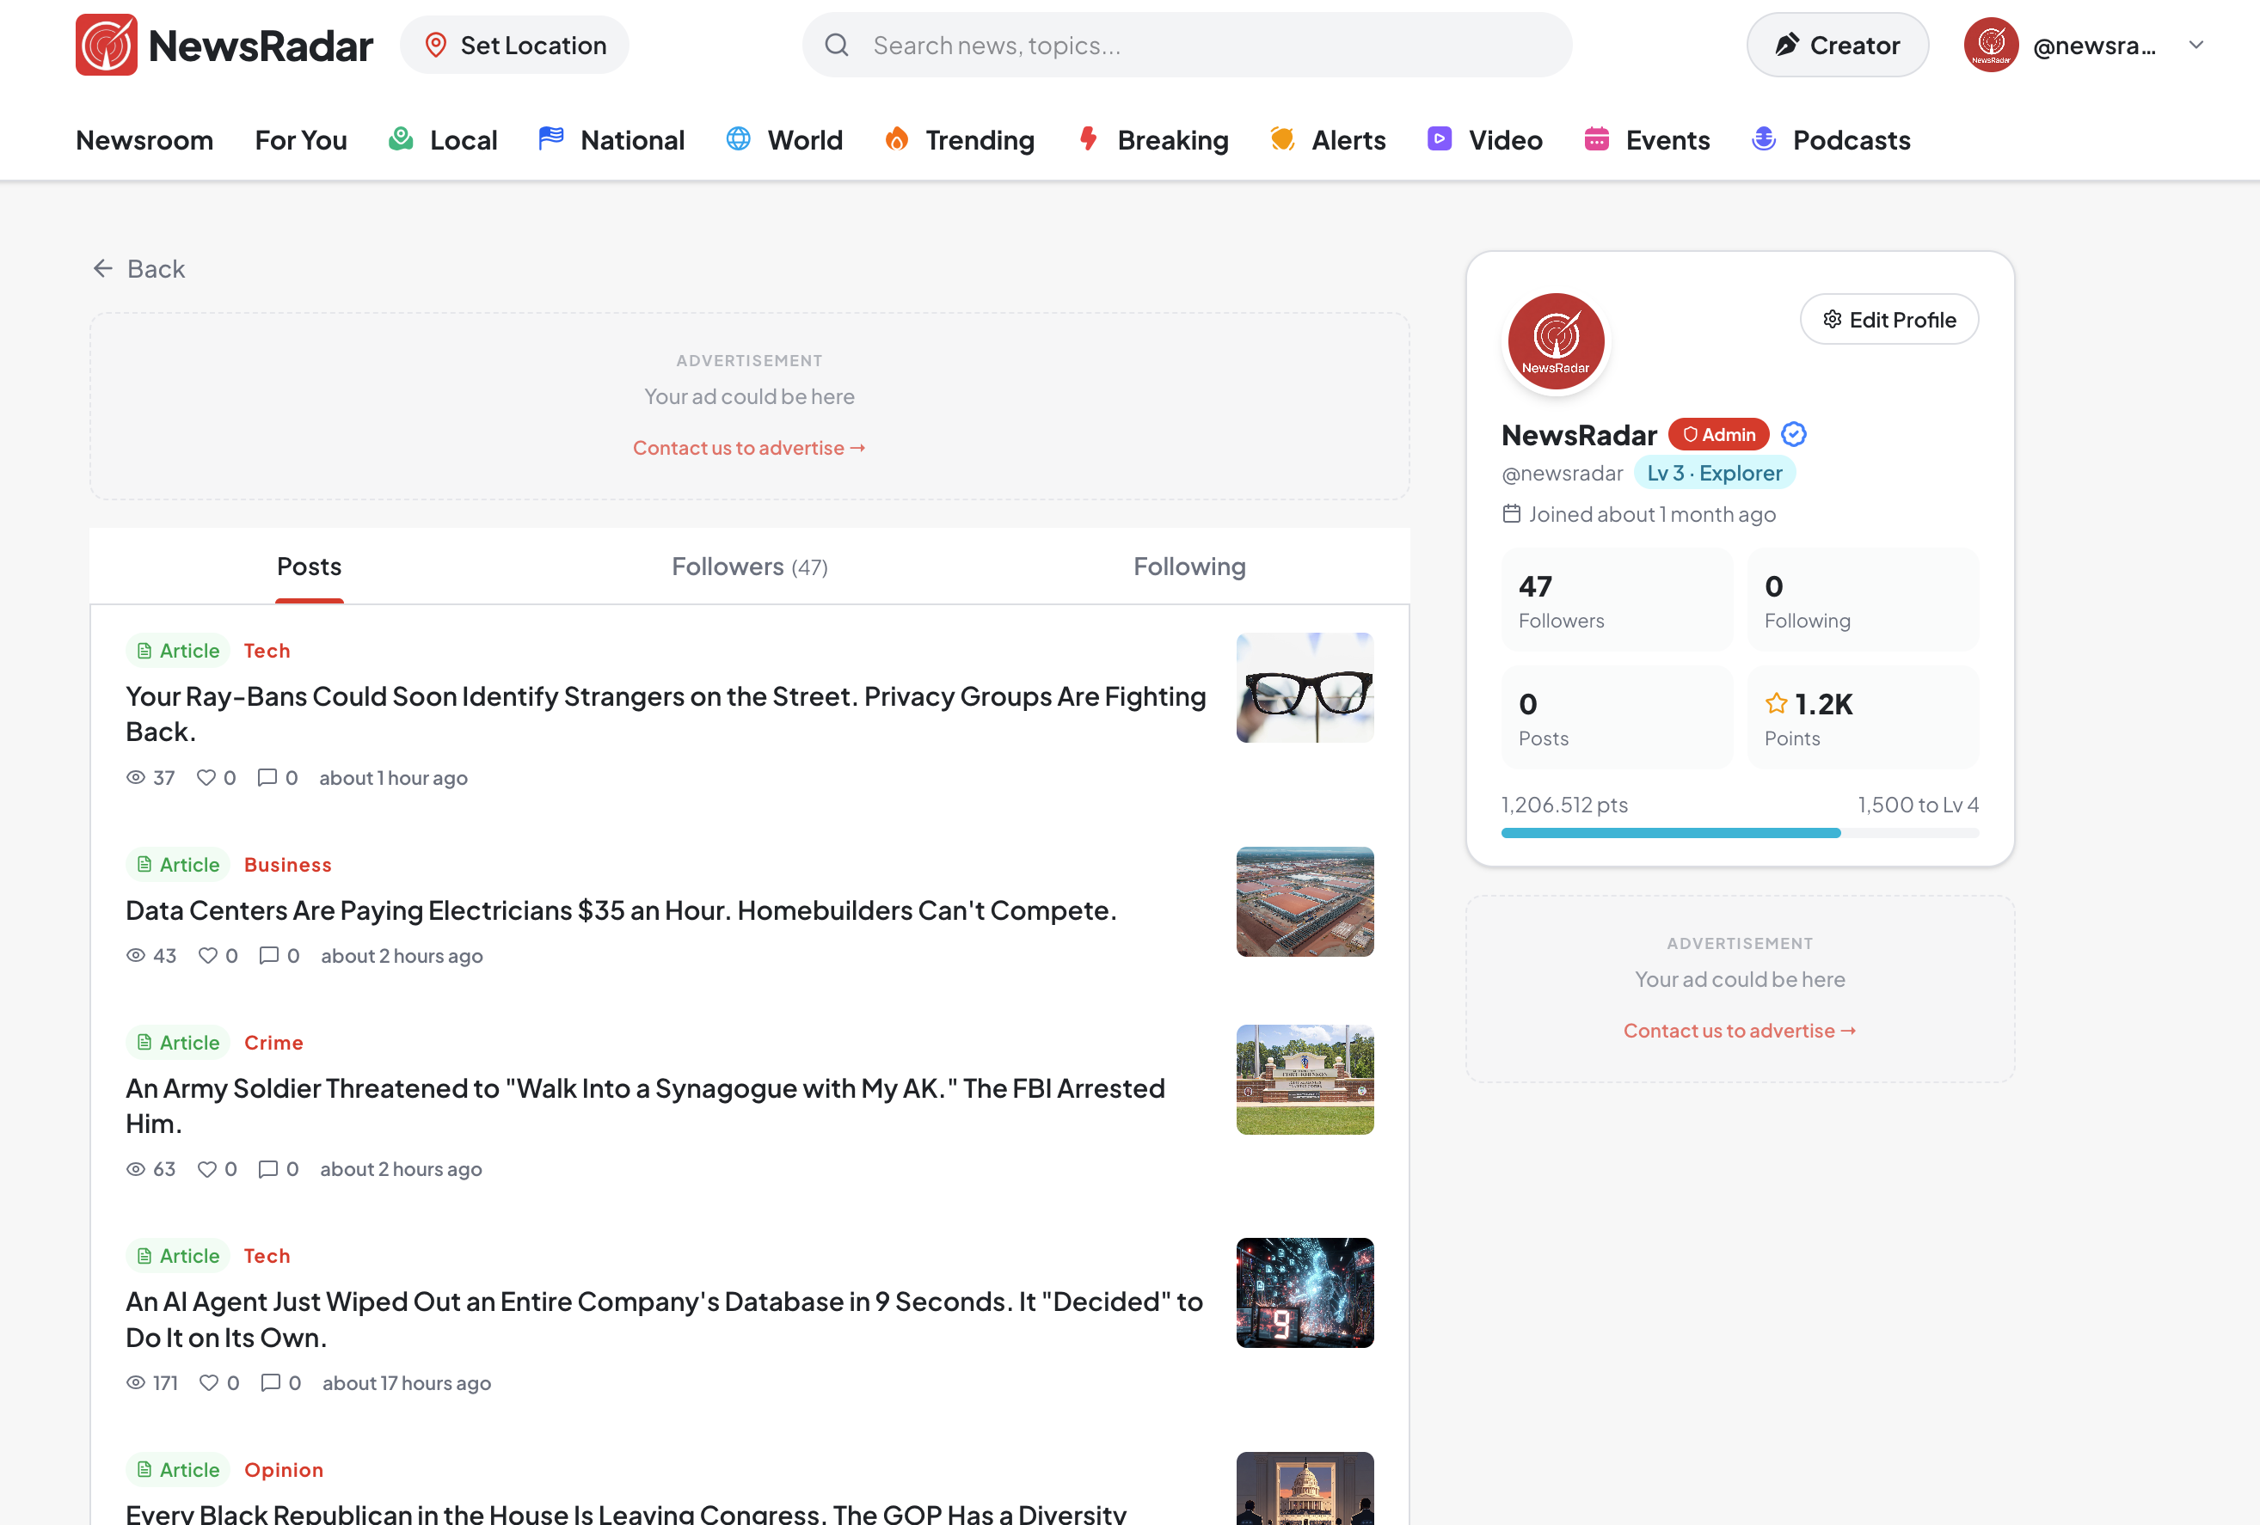
Task: Open comments on the Army Soldier article
Action: (268, 1169)
